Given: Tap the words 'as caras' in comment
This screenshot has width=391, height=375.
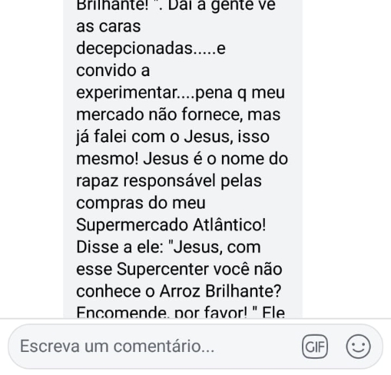Looking at the screenshot, I should click(x=108, y=27).
